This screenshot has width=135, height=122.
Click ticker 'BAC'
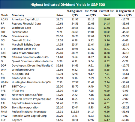pos(4,53)
